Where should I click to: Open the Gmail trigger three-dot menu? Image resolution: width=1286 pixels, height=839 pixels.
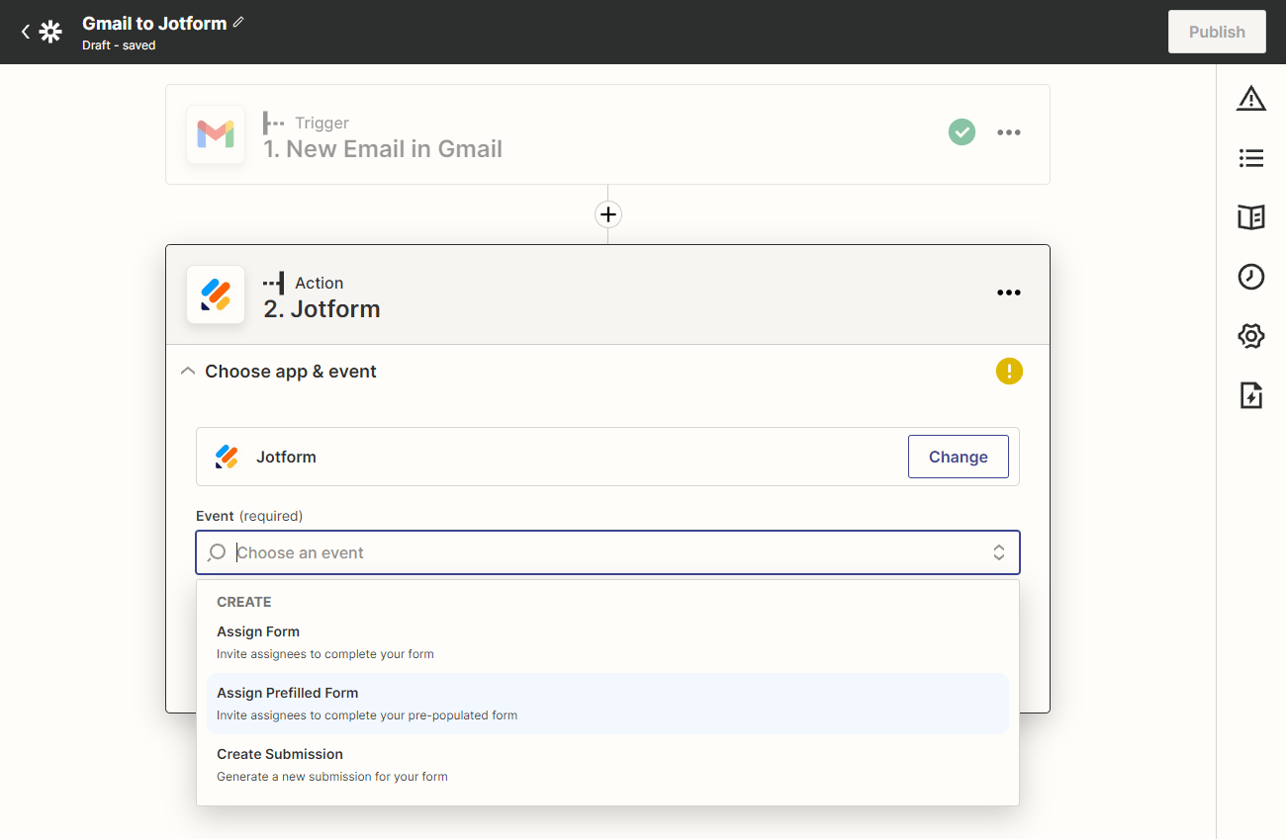coord(1008,132)
